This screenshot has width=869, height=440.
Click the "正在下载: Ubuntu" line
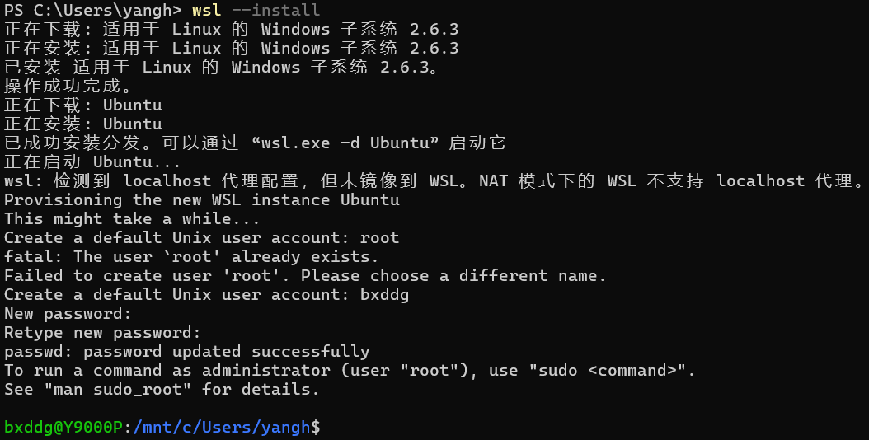83,105
